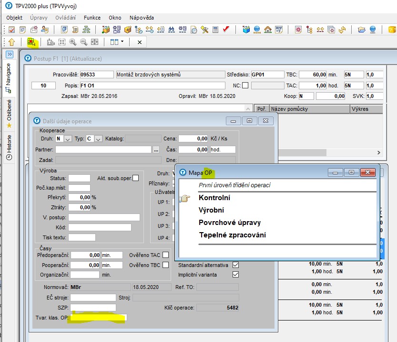Click the x+y=? formula icon
Image resolution: width=397 pixels, height=342 pixels.
(279, 30)
